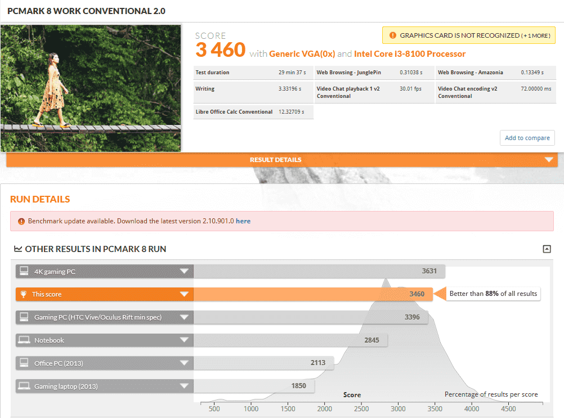Click the desktop icon on 4K gaming PC row
Screen dimensions: 564x418
[x=24, y=272]
